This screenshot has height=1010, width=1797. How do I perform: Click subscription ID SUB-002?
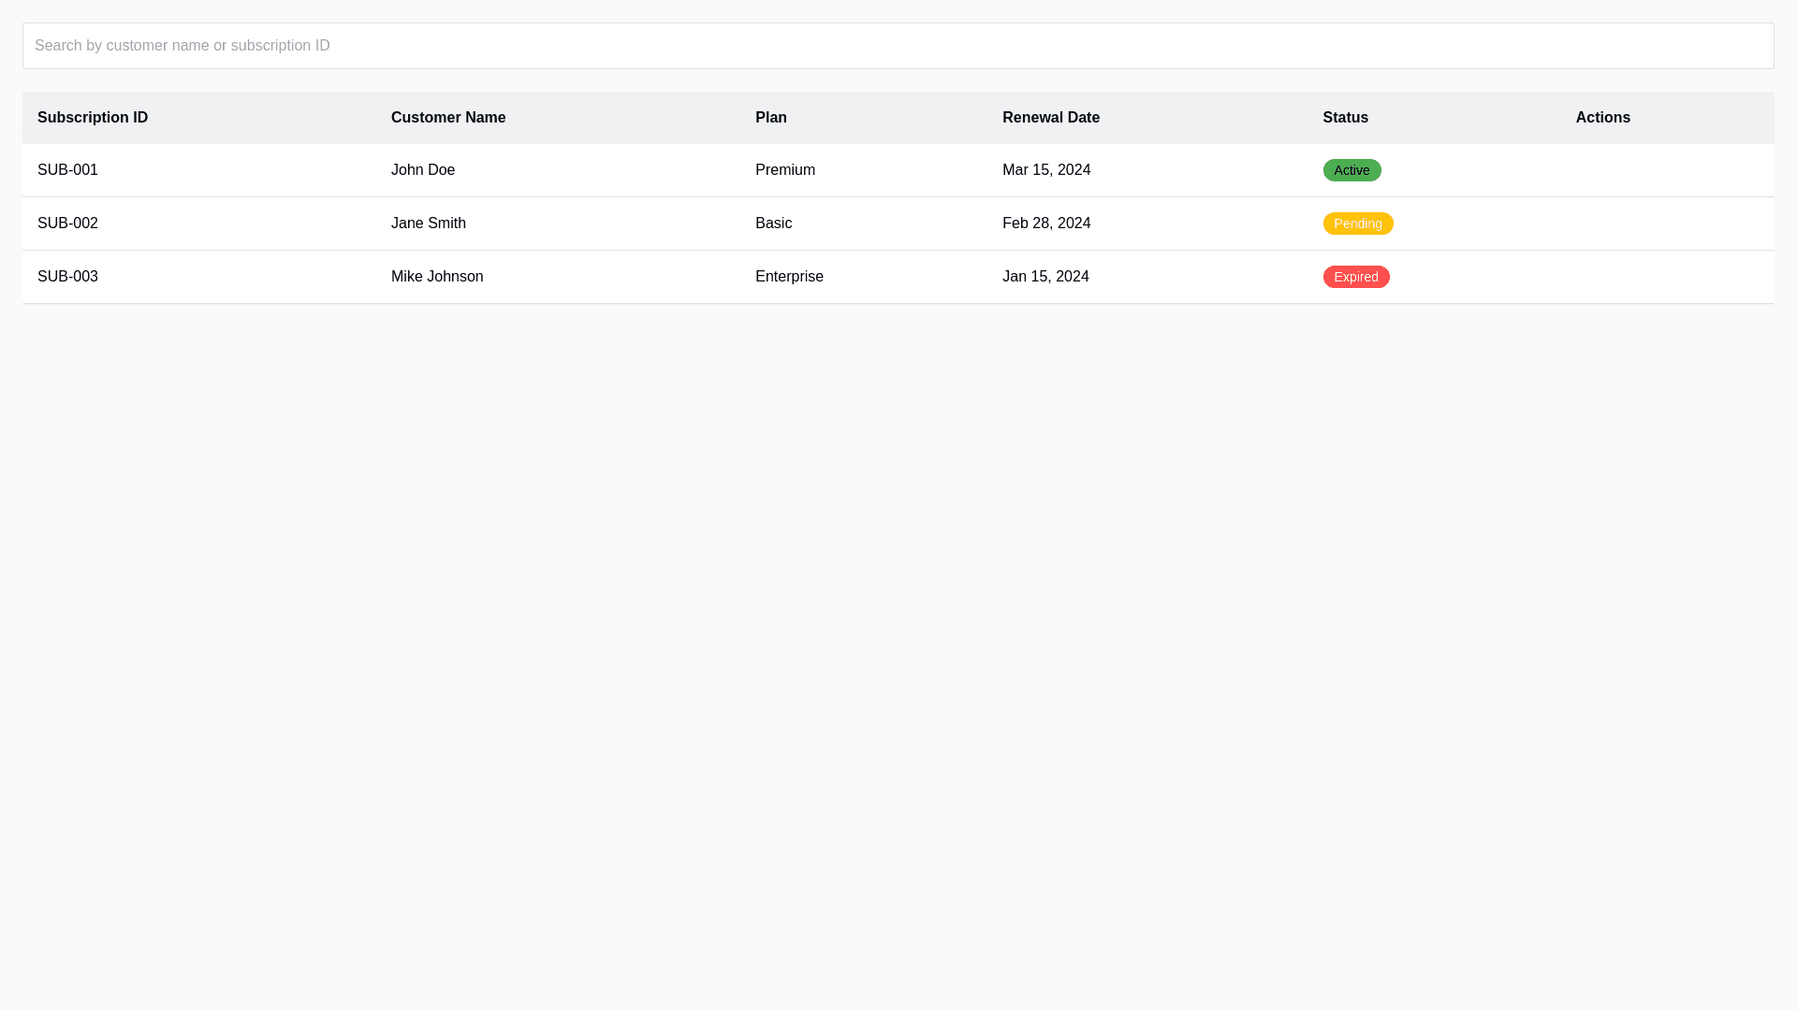[x=67, y=224]
